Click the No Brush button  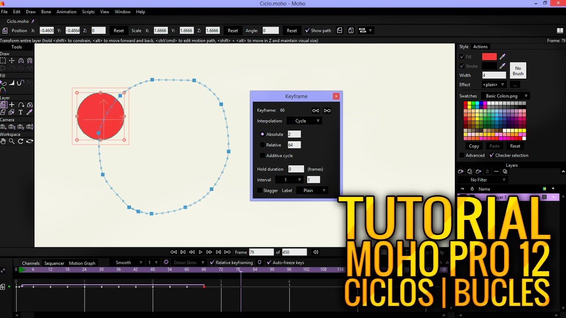[518, 71]
